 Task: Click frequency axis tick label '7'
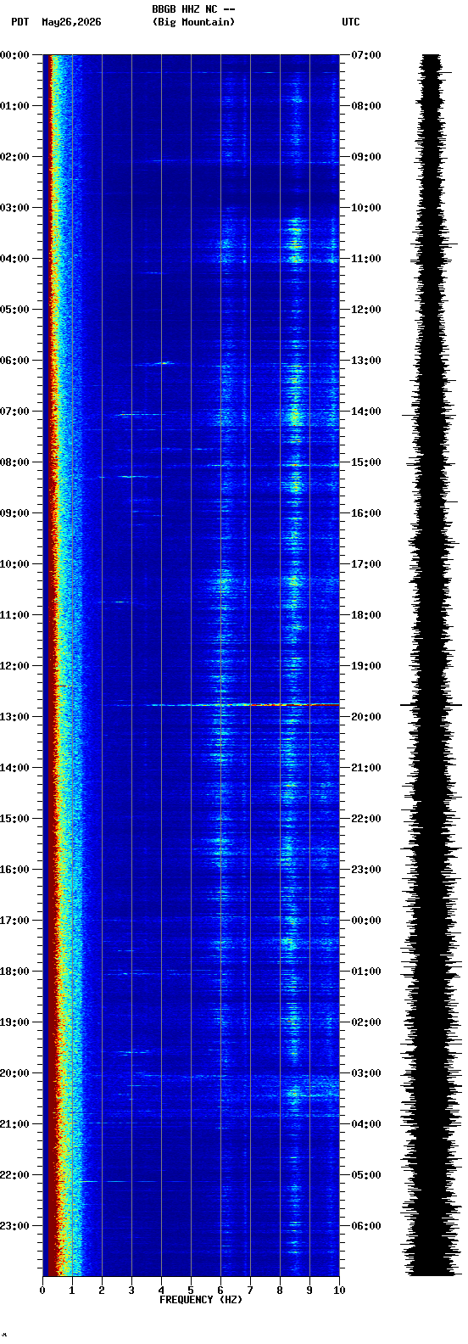click(250, 1291)
